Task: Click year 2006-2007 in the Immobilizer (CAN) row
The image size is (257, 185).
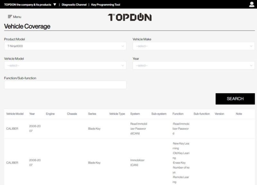Action: (x=35, y=162)
